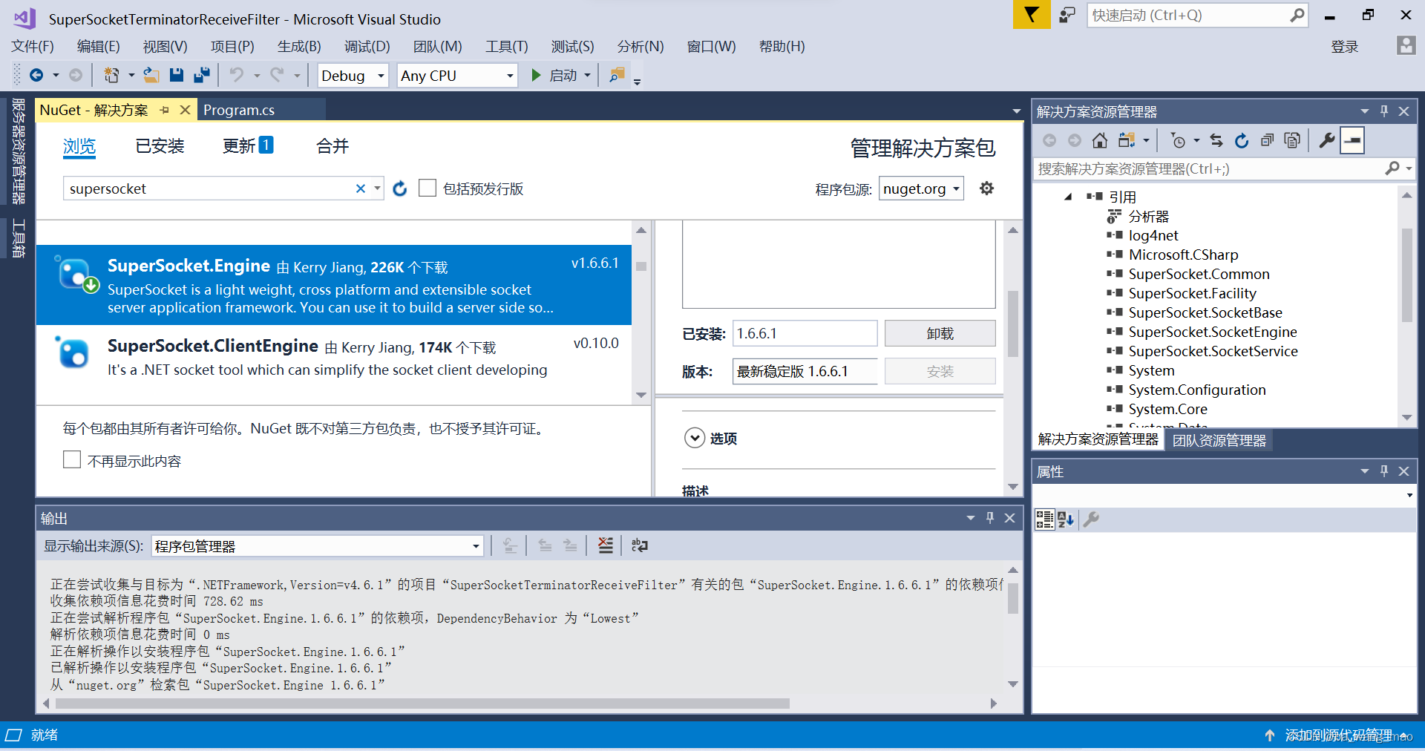
Task: Clear the supersocket search text
Action: point(361,188)
